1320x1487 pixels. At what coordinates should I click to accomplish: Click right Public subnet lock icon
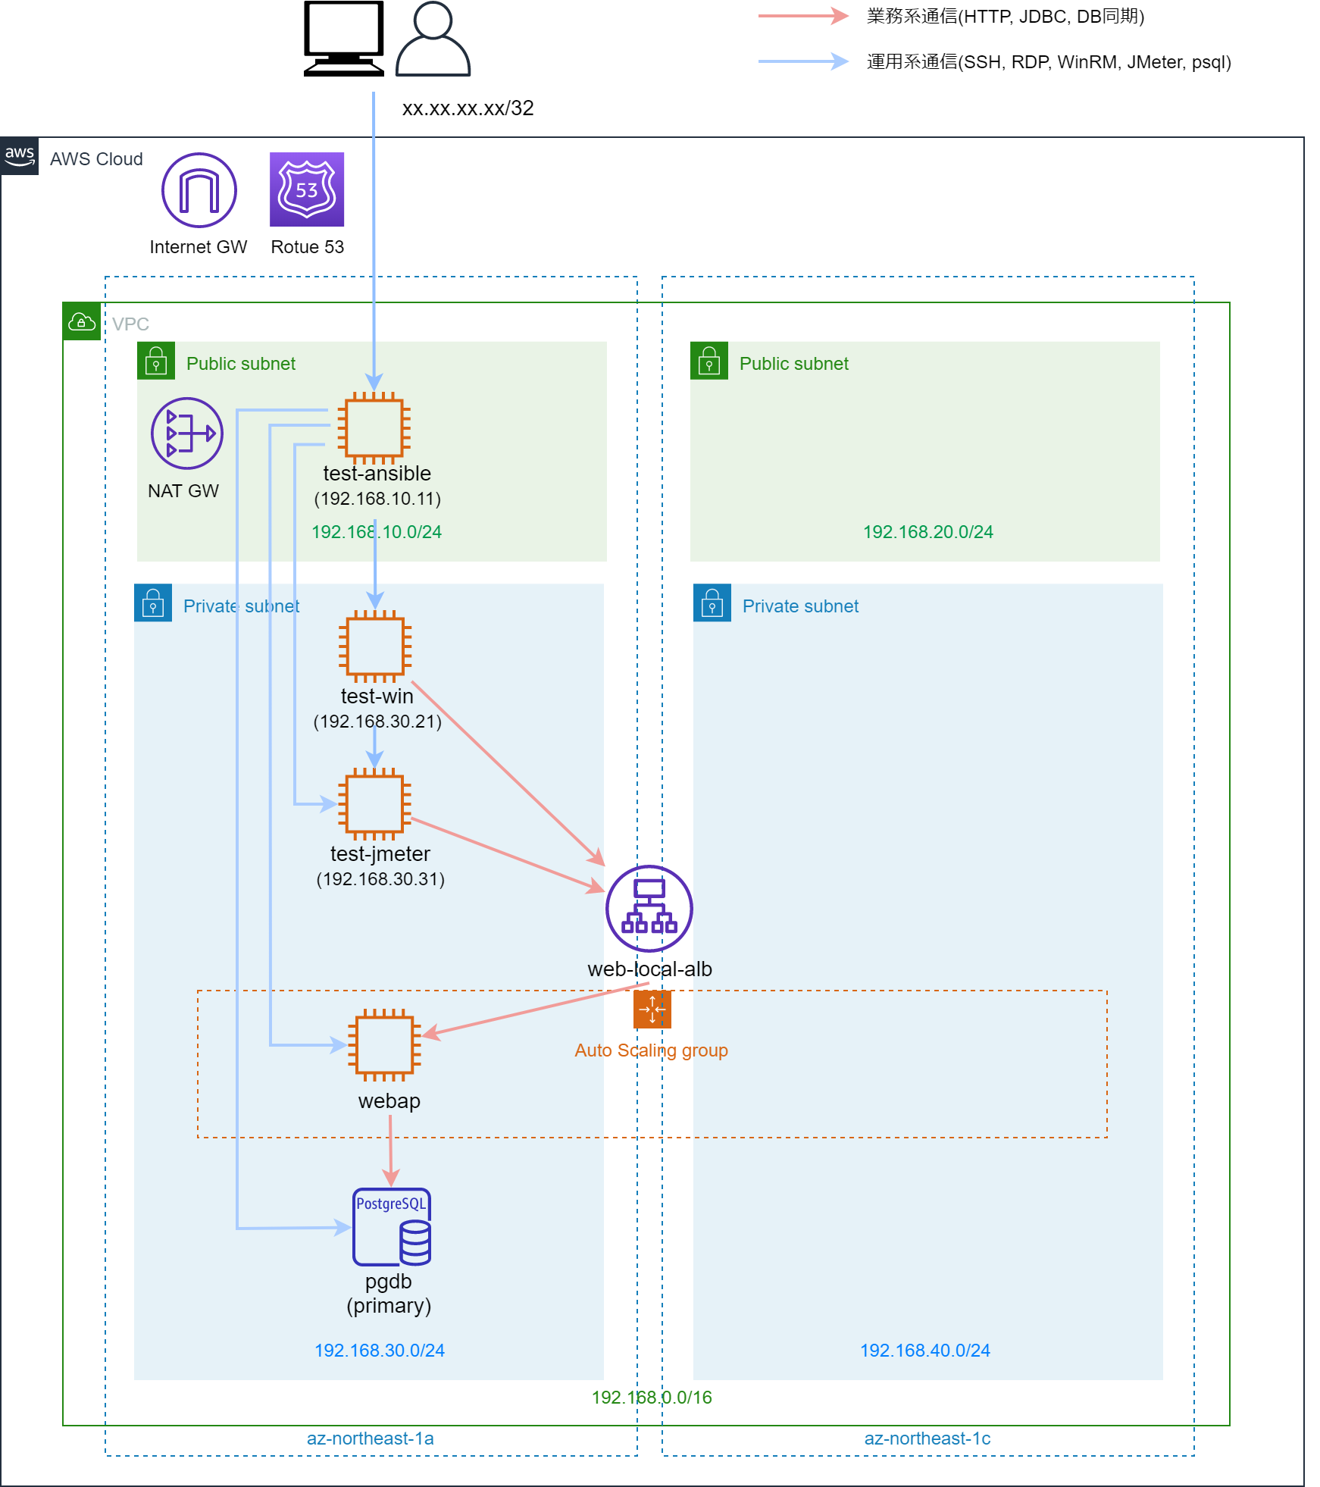tap(709, 361)
